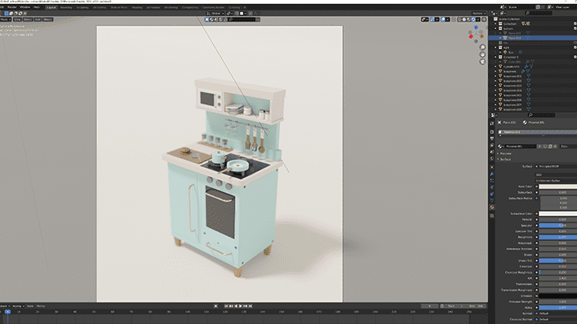
Task: Switch to the Compositing workspace tab
Action: 190,7
